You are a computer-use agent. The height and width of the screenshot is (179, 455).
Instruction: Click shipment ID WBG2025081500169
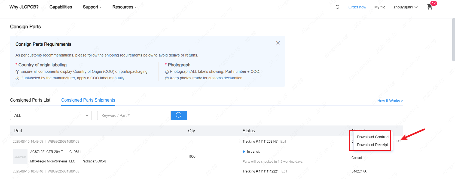coord(63,142)
